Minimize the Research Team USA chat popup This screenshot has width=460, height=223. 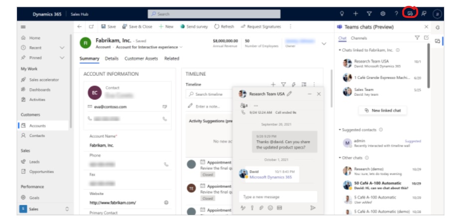click(x=310, y=94)
